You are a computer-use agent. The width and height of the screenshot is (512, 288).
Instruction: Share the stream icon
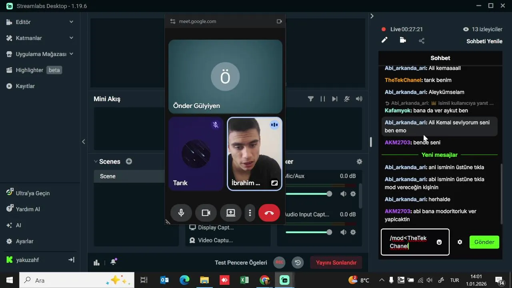click(422, 40)
